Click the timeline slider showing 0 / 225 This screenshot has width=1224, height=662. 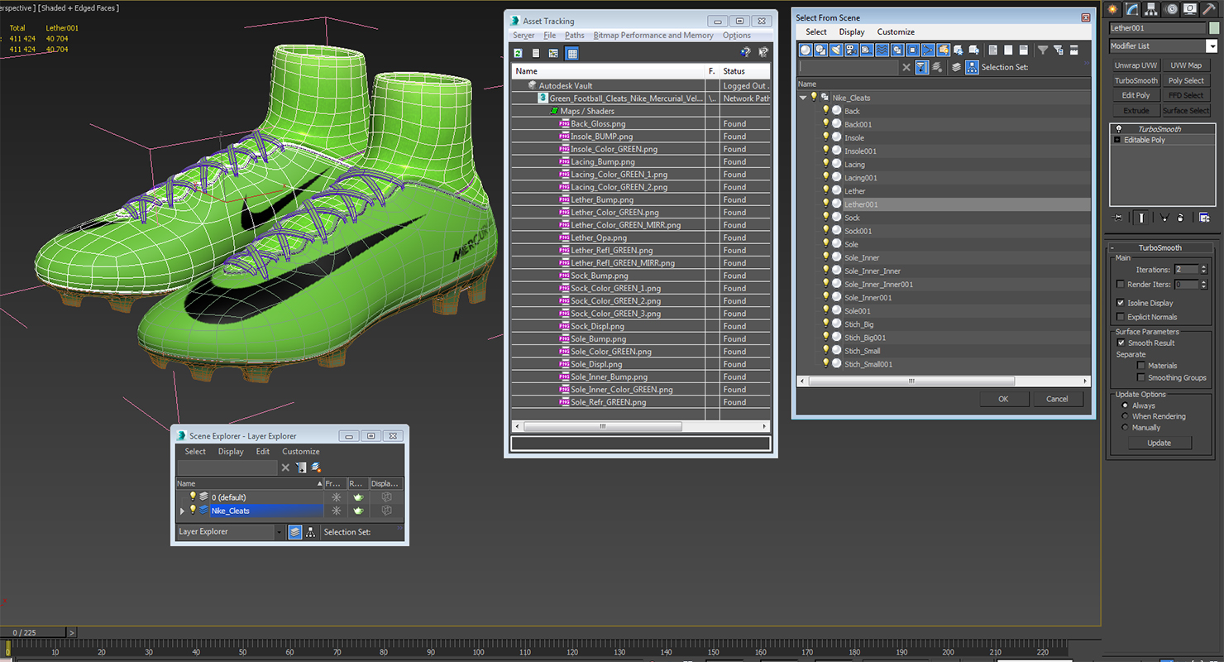click(33, 632)
